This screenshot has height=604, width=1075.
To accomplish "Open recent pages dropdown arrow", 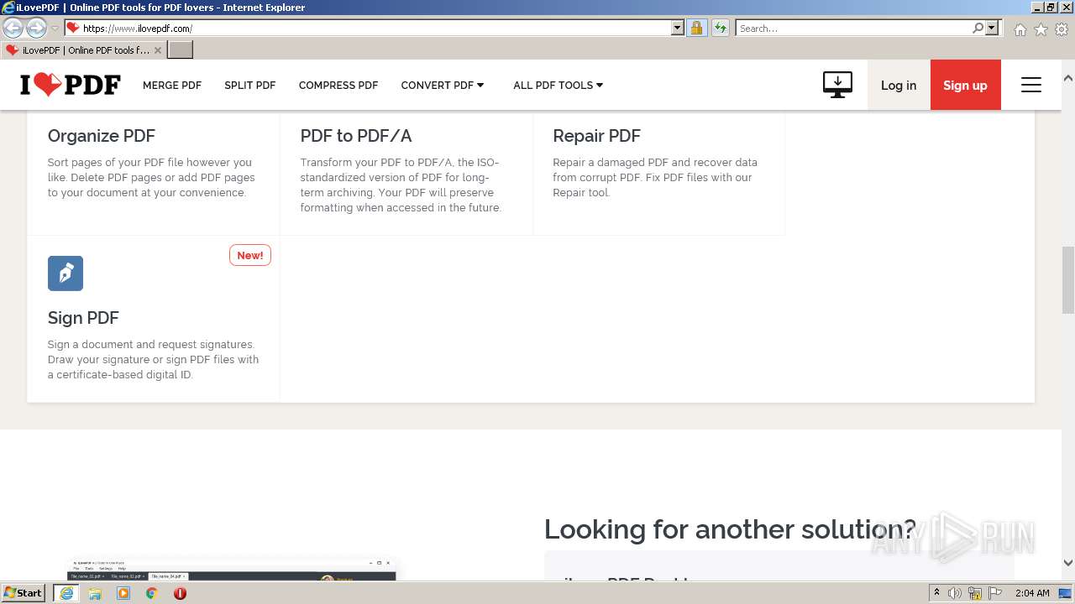I will tap(55, 29).
